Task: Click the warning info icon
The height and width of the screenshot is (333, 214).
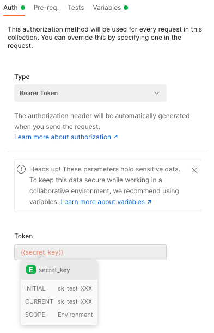Action: 21,169
